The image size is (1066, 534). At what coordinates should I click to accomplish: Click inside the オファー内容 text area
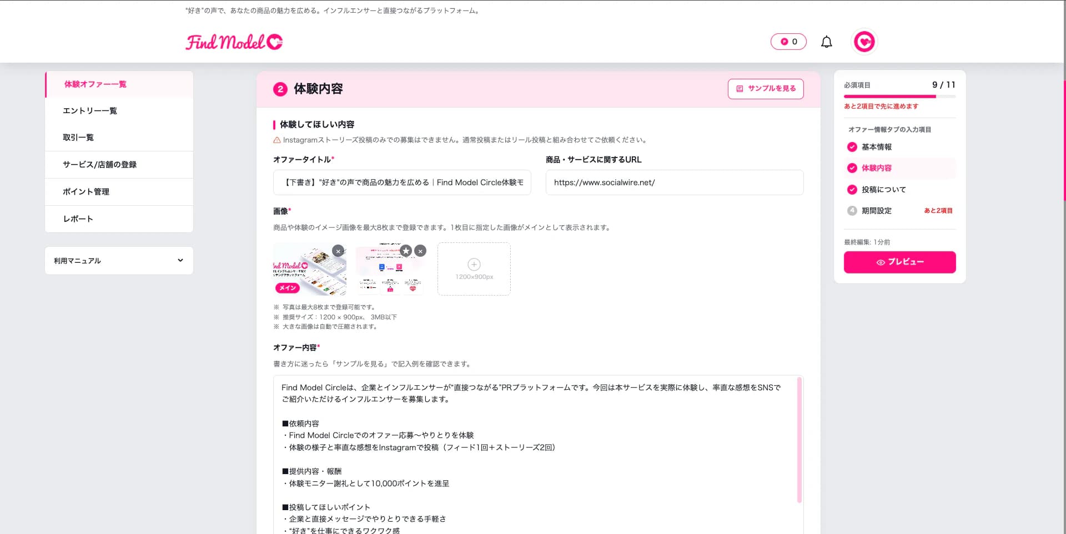pos(535,455)
